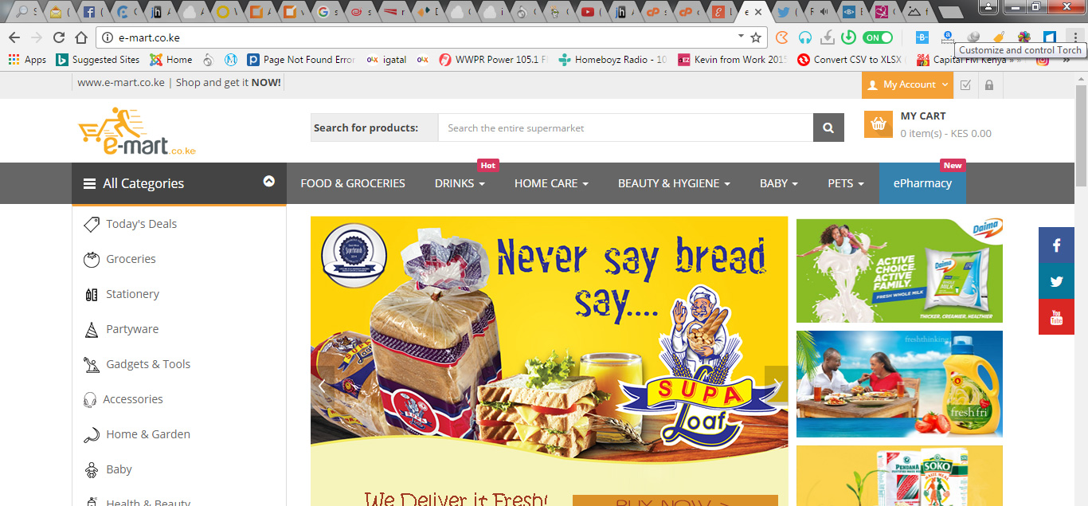Screen dimensions: 1088x506
Task: Toggle the green ON extension switch
Action: (878, 37)
